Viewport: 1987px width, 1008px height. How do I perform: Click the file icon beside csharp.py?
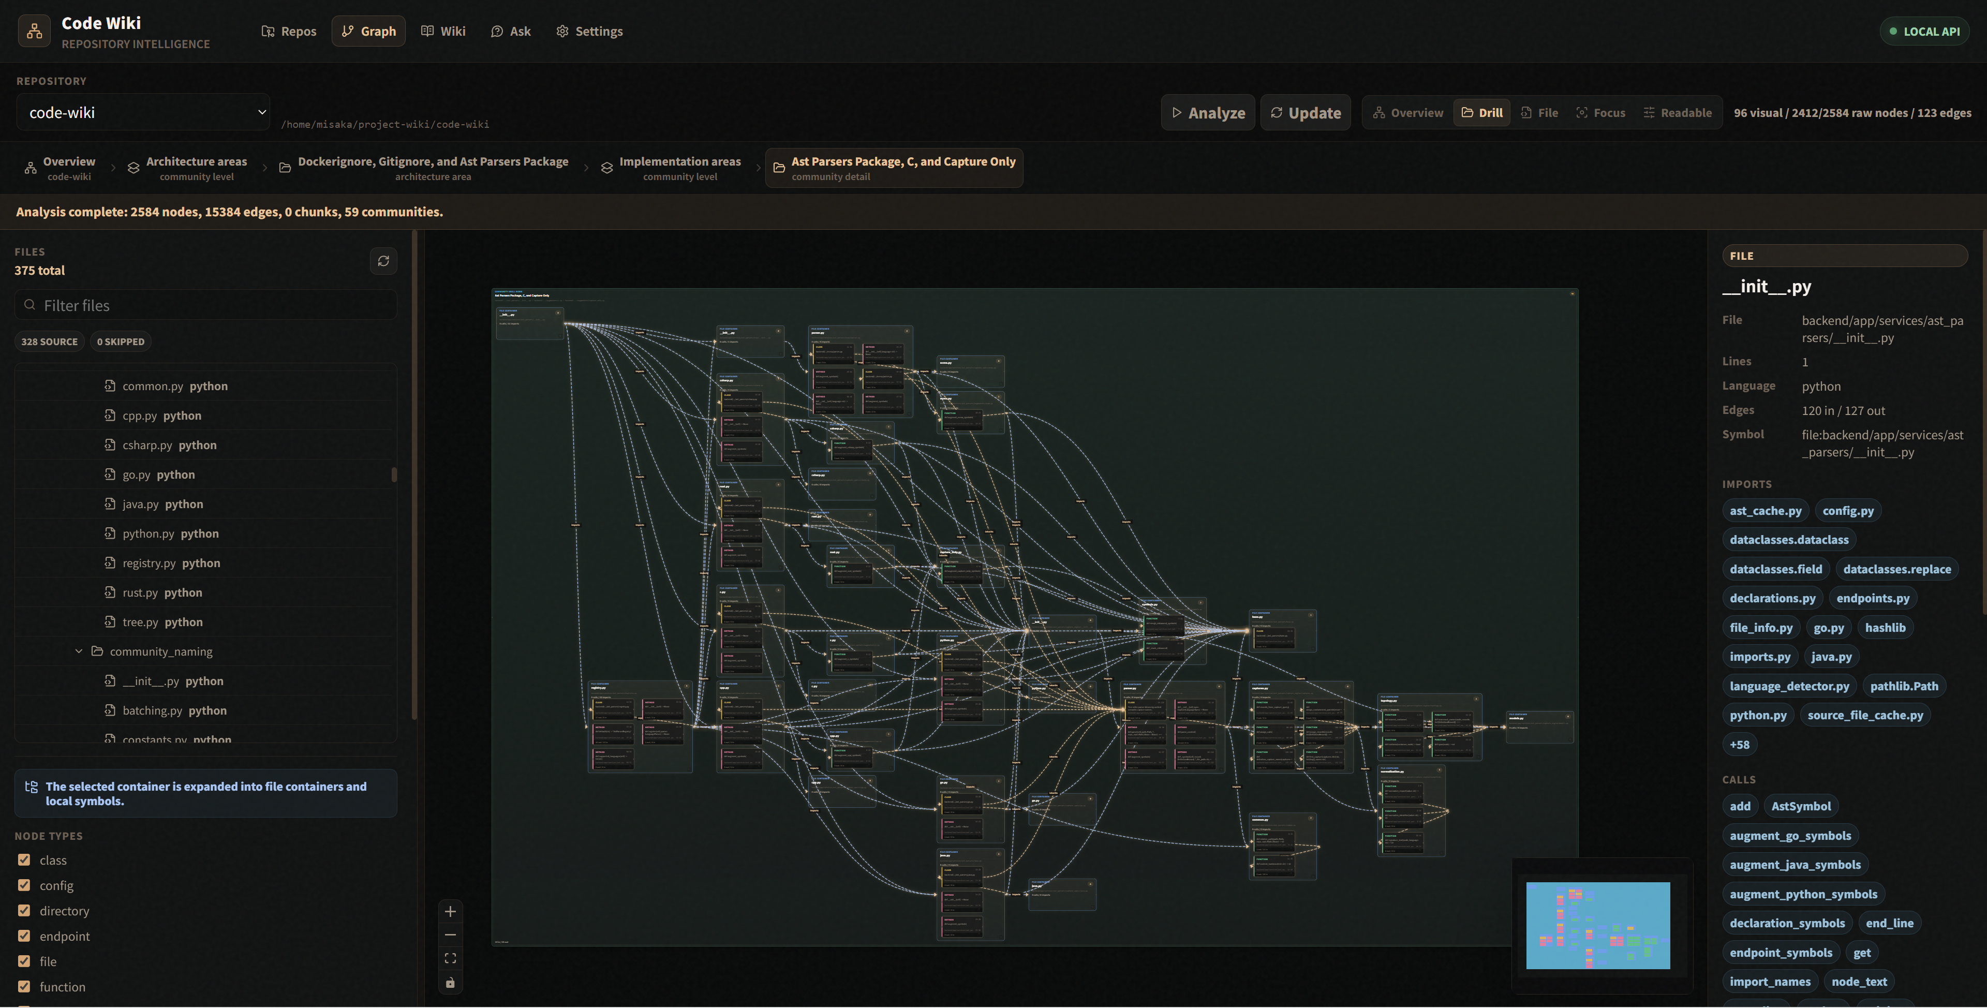[x=110, y=445]
